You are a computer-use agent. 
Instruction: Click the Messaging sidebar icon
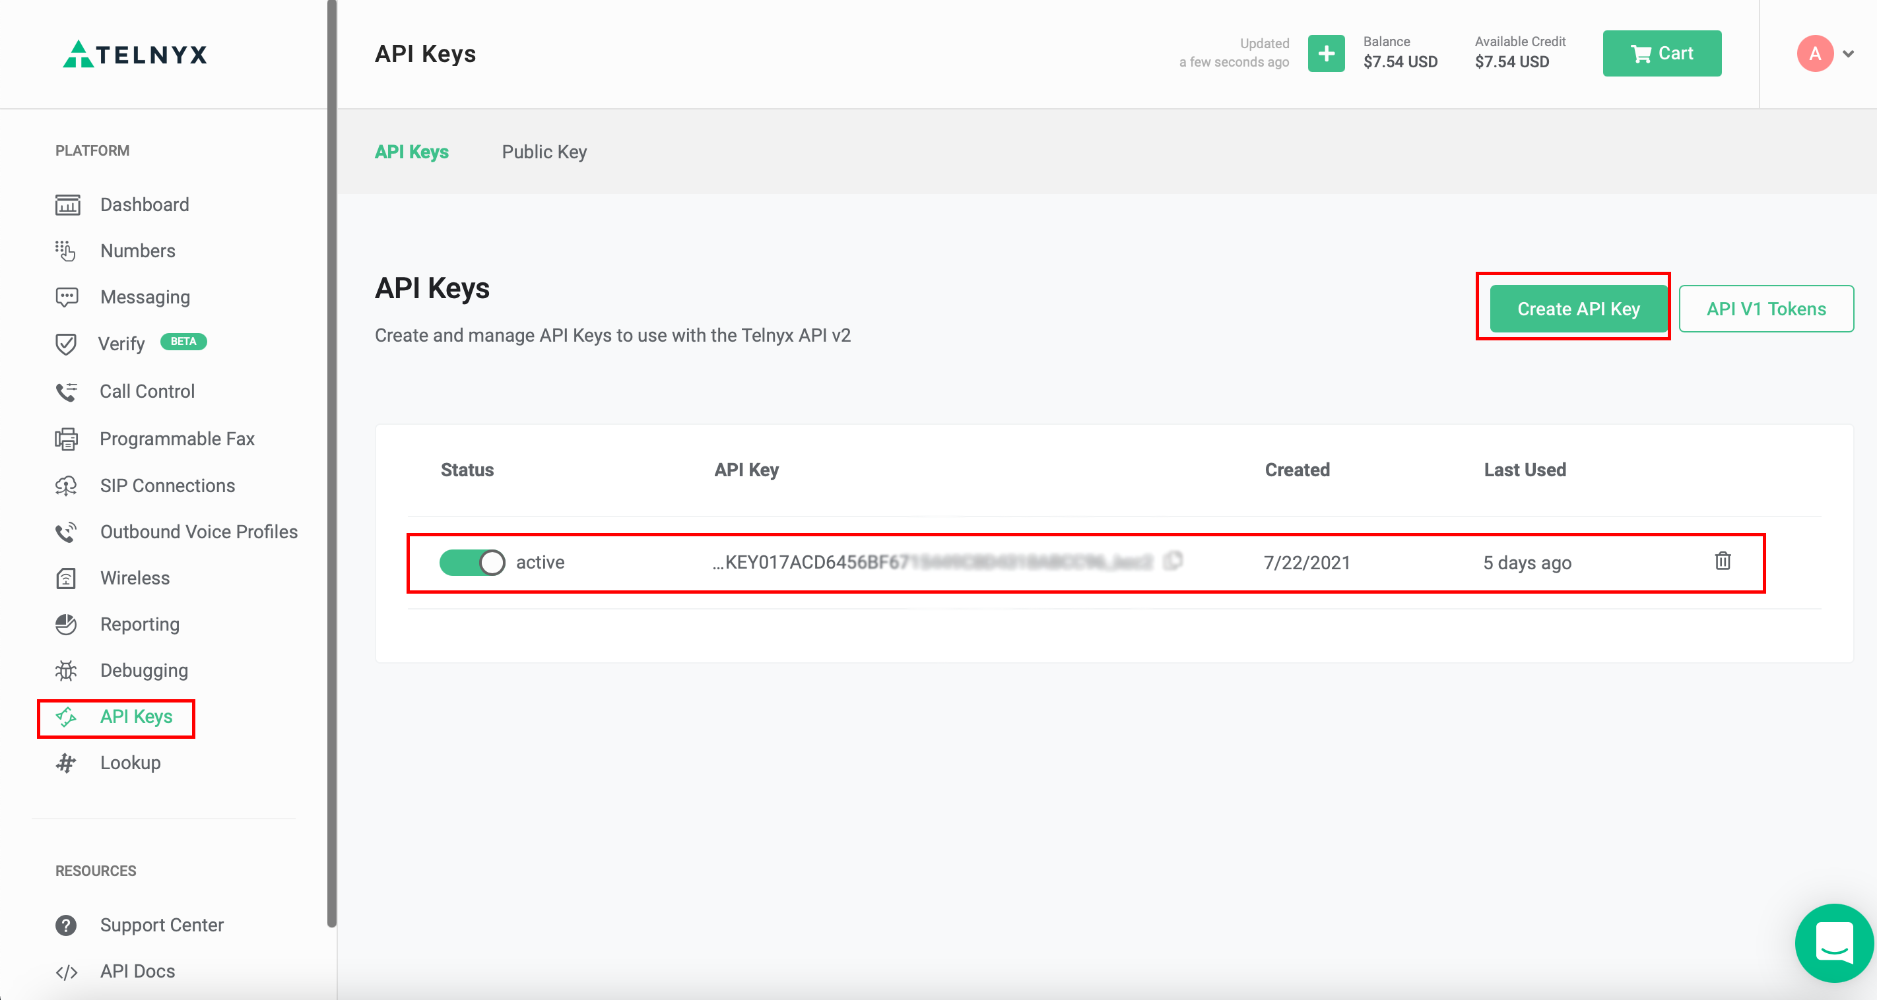[68, 297]
